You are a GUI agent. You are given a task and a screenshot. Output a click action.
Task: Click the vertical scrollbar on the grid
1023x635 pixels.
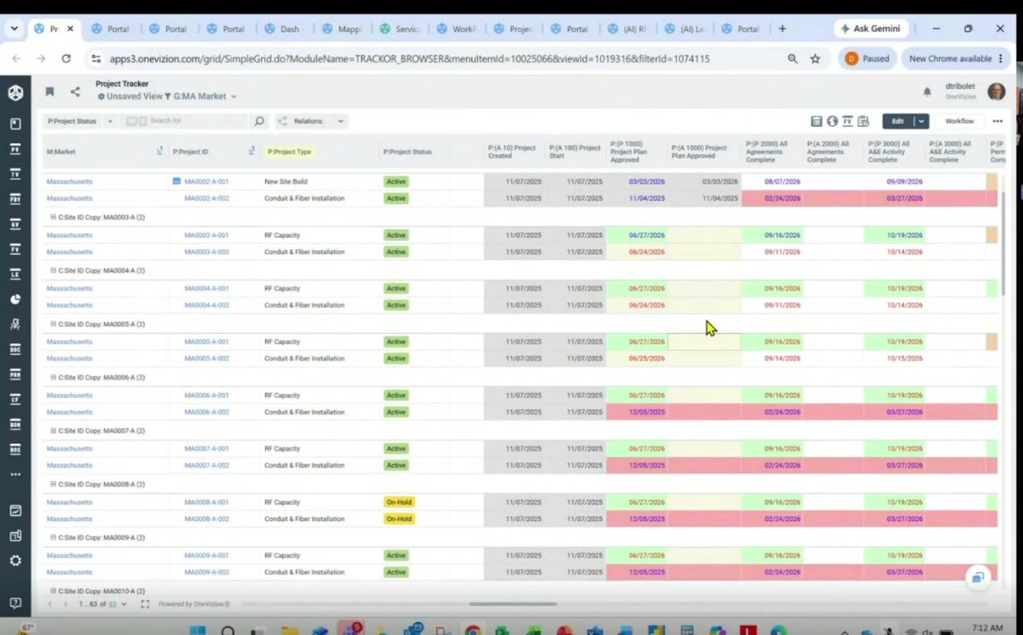click(x=1004, y=243)
